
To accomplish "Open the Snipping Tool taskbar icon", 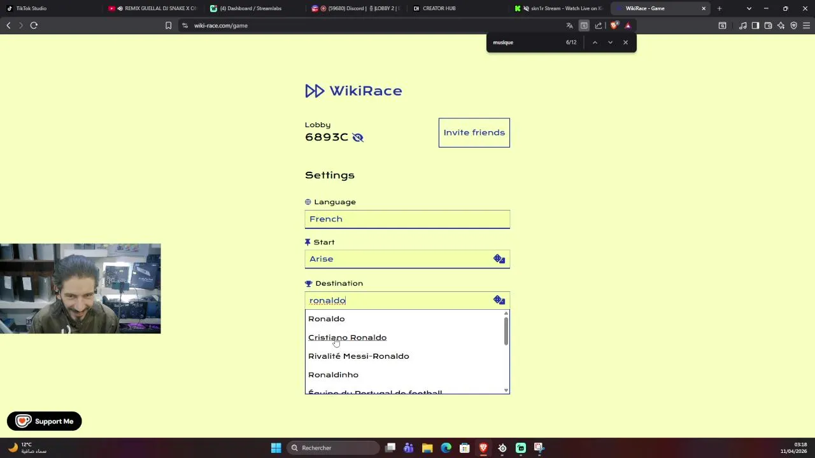I will [x=539, y=448].
